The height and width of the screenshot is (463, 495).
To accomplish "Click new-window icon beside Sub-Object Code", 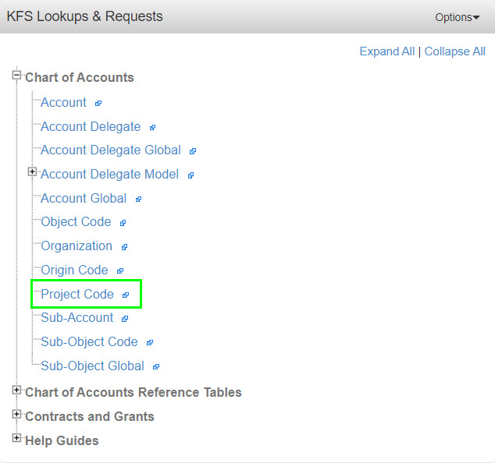I will coord(150,342).
